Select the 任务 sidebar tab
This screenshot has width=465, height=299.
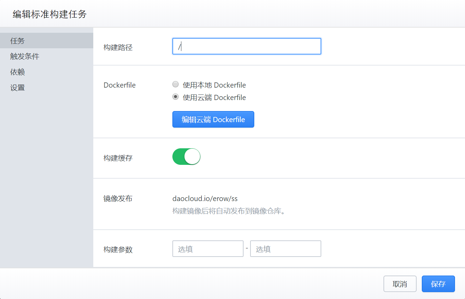[x=47, y=41]
